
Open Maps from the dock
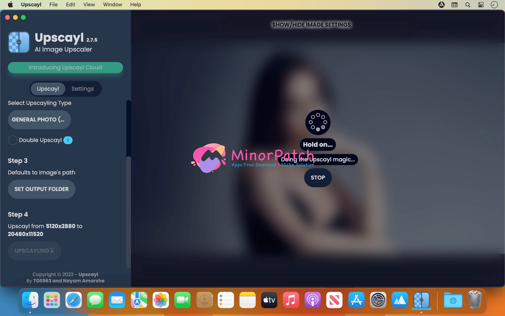[x=139, y=300]
